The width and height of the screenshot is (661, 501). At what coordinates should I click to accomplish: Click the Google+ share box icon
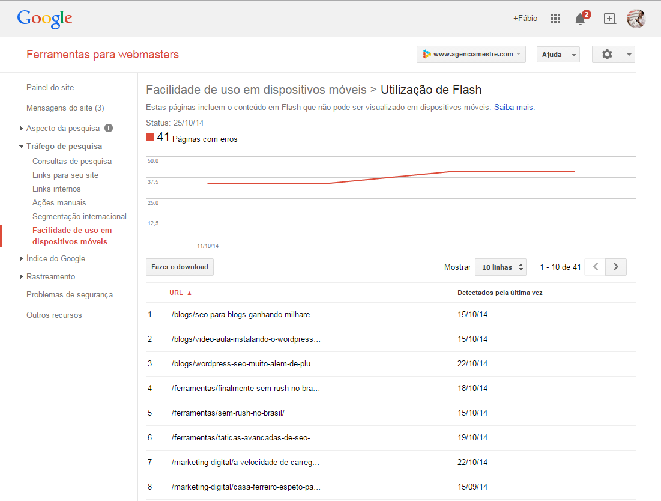pyautogui.click(x=609, y=19)
